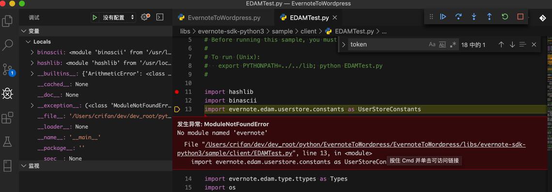
Task: Toggle Match Case in find widget
Action: [432, 44]
